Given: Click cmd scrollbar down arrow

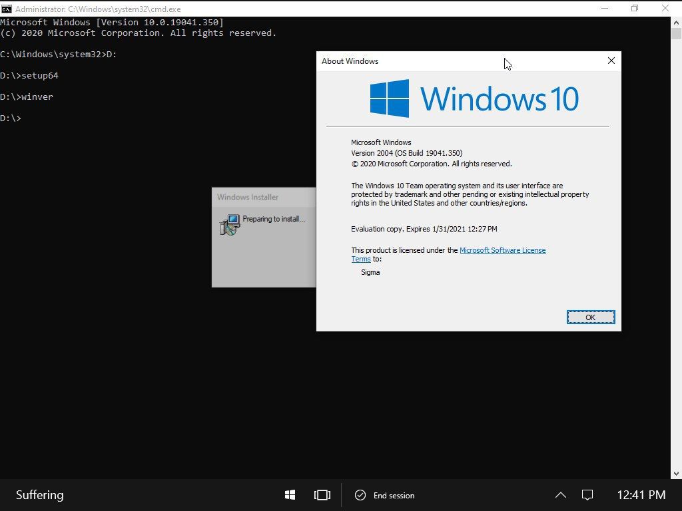Looking at the screenshot, I should 677,474.
